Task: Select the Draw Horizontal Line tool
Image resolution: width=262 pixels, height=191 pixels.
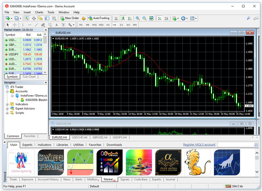Action: [30, 24]
